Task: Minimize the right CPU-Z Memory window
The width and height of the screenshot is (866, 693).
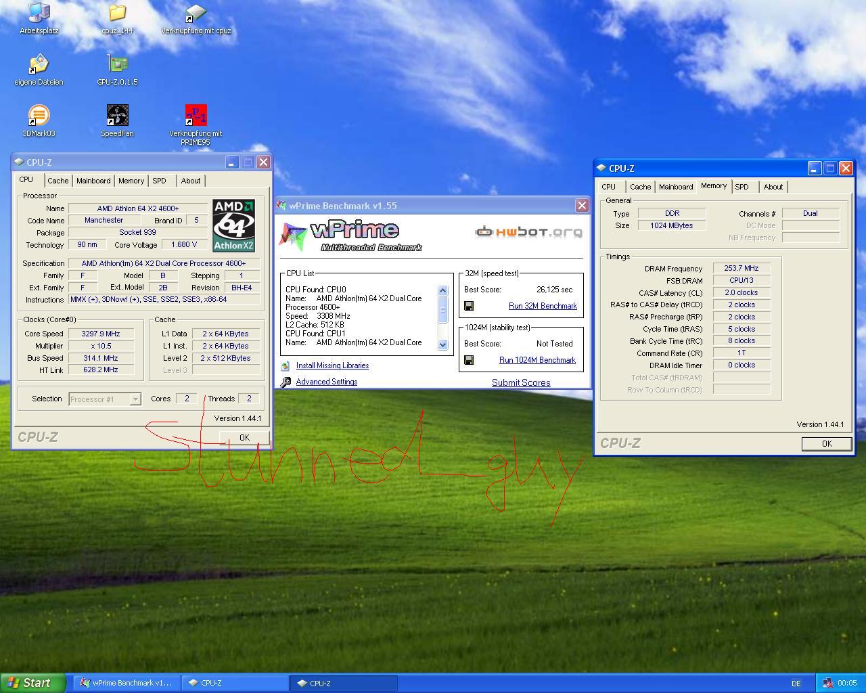Action: (815, 169)
